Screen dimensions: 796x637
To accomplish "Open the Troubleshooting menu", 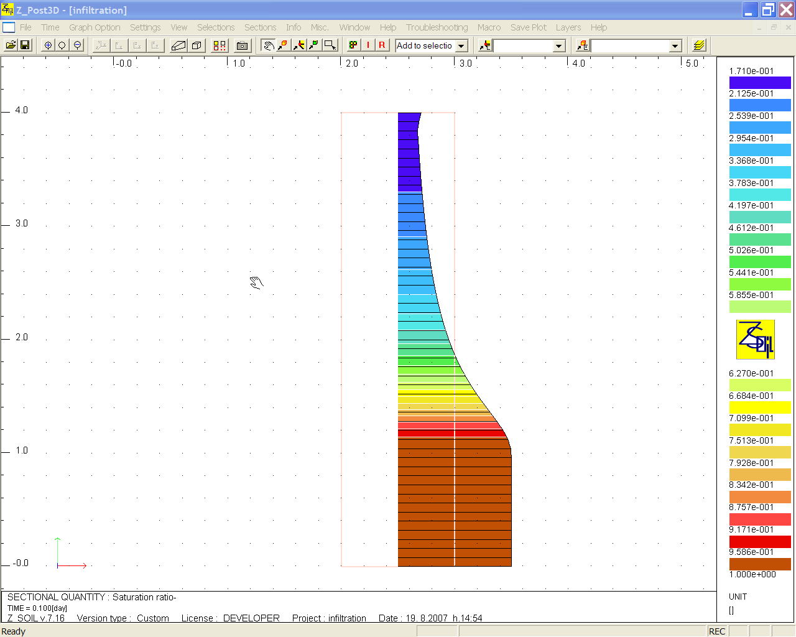I will [437, 27].
